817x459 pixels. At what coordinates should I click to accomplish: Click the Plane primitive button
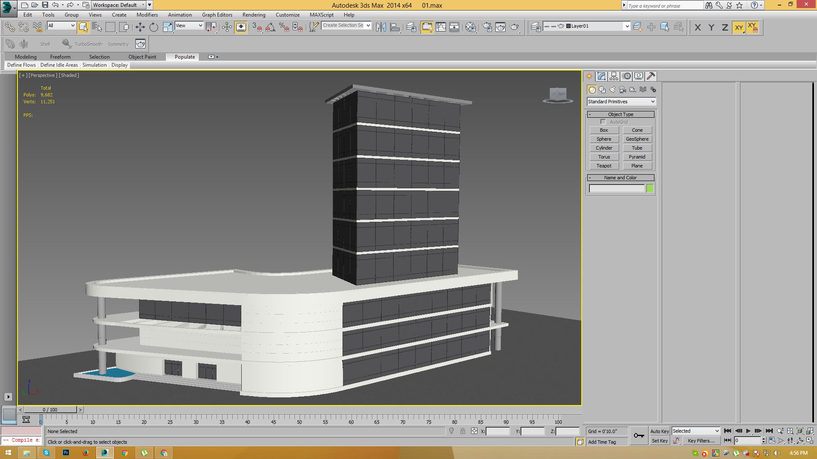[637, 166]
